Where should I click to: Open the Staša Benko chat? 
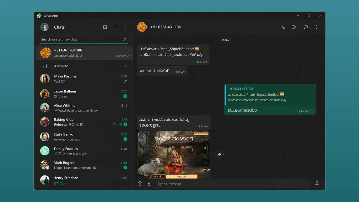(x=84, y=137)
